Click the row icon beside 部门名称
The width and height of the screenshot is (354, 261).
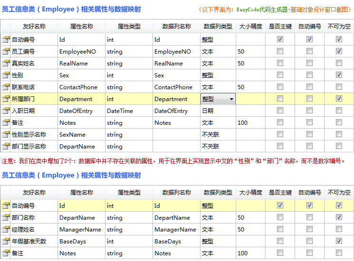point(6,217)
